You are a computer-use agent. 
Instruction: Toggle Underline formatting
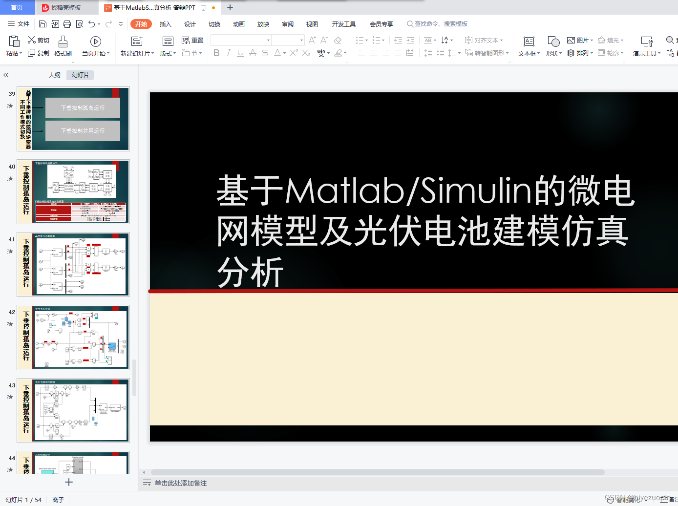tap(240, 53)
